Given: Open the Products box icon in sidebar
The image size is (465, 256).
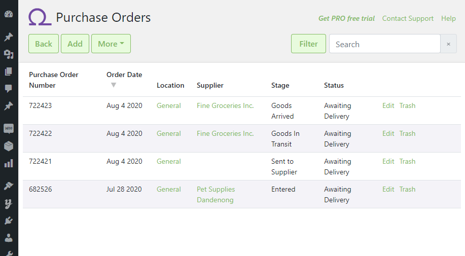Looking at the screenshot, I should 9,146.
